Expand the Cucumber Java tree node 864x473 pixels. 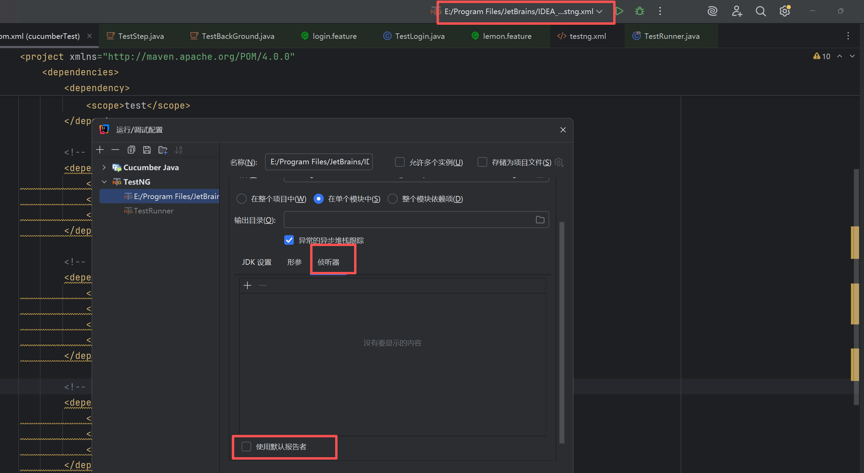104,167
